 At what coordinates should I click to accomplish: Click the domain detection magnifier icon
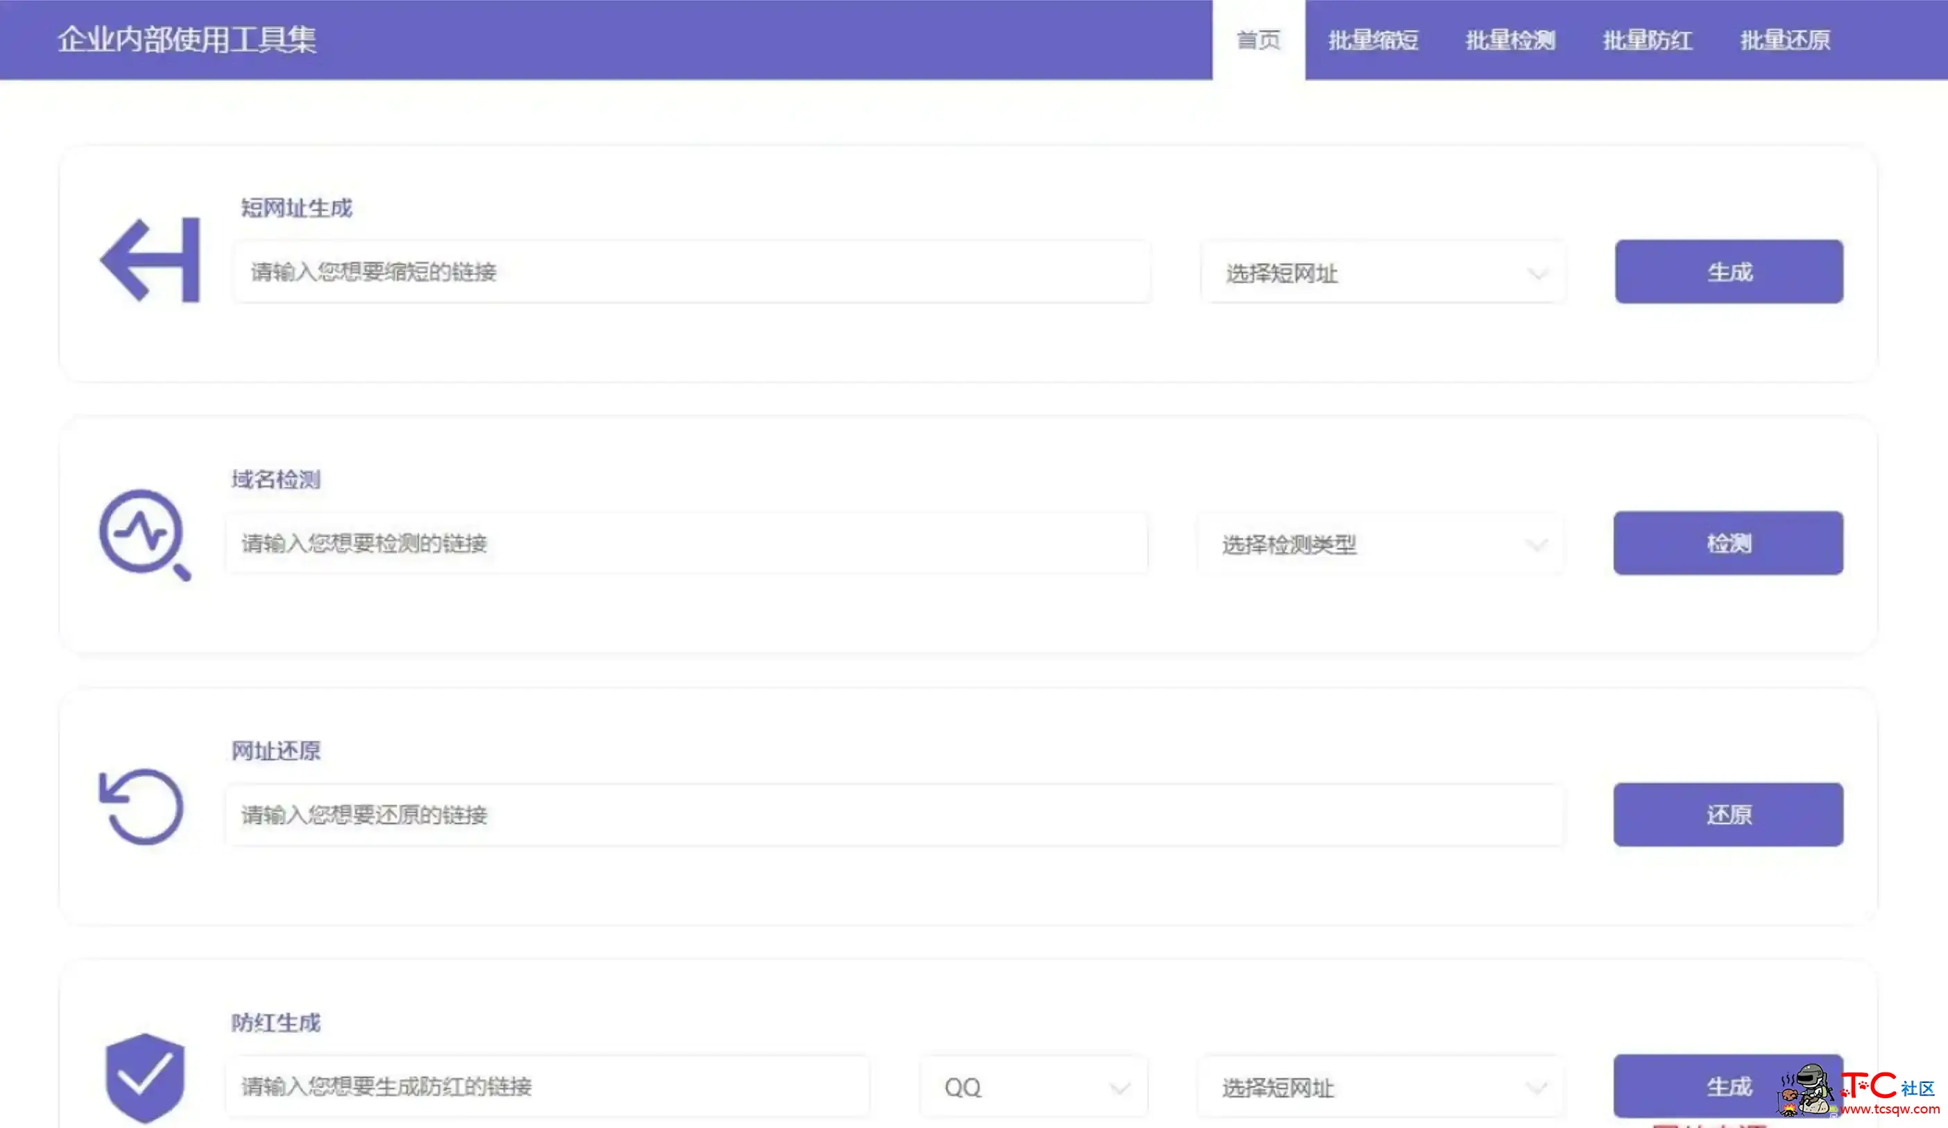144,534
